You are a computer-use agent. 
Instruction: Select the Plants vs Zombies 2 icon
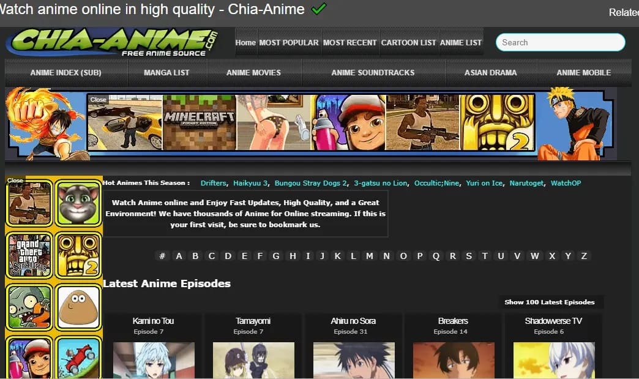[29, 307]
